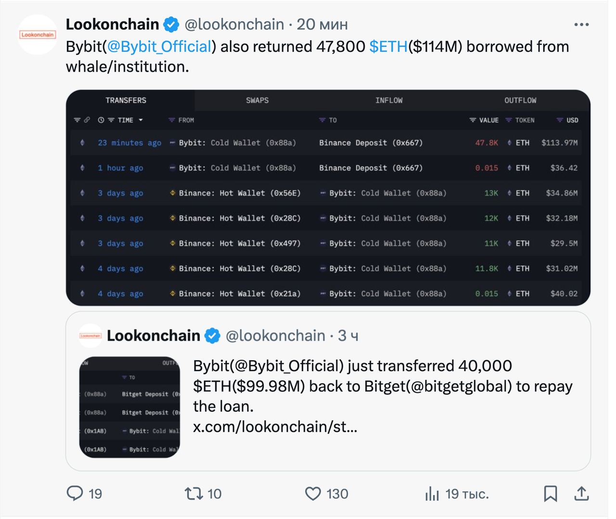Click Lookonchain profile avatar at top
Image resolution: width=616 pixels, height=519 pixels.
(x=37, y=35)
